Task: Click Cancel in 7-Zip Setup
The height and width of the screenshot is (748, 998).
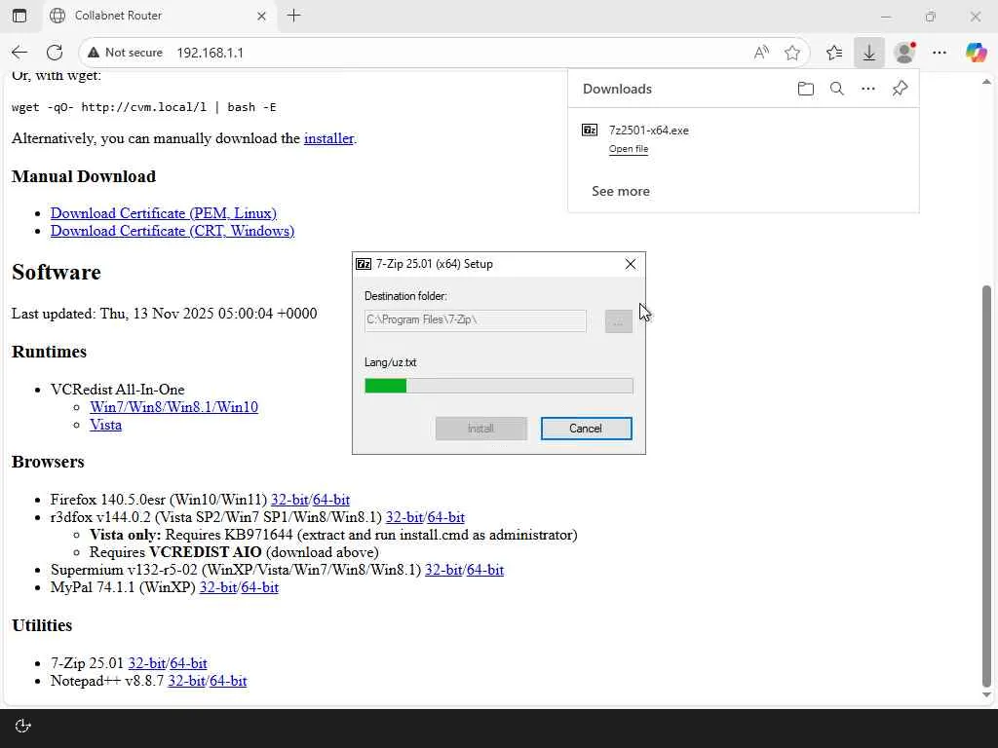Action: (586, 429)
